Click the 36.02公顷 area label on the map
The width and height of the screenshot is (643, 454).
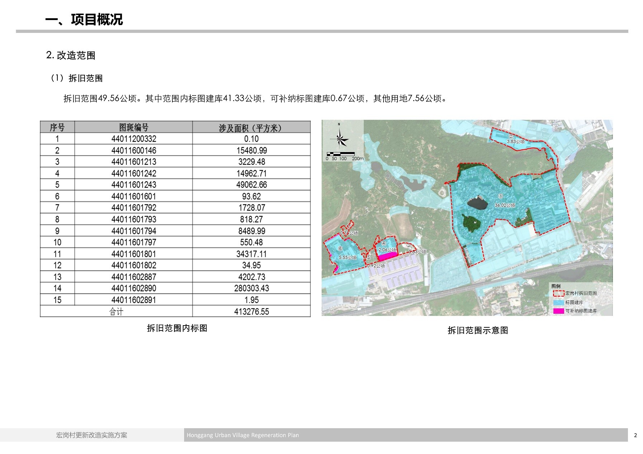(x=505, y=205)
